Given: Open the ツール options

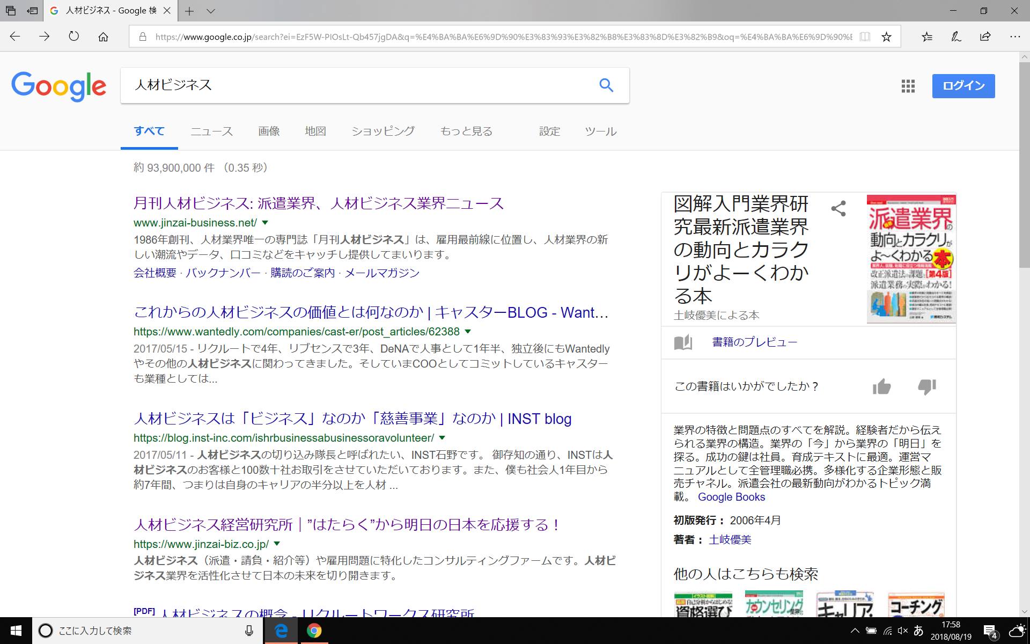Looking at the screenshot, I should tap(601, 131).
